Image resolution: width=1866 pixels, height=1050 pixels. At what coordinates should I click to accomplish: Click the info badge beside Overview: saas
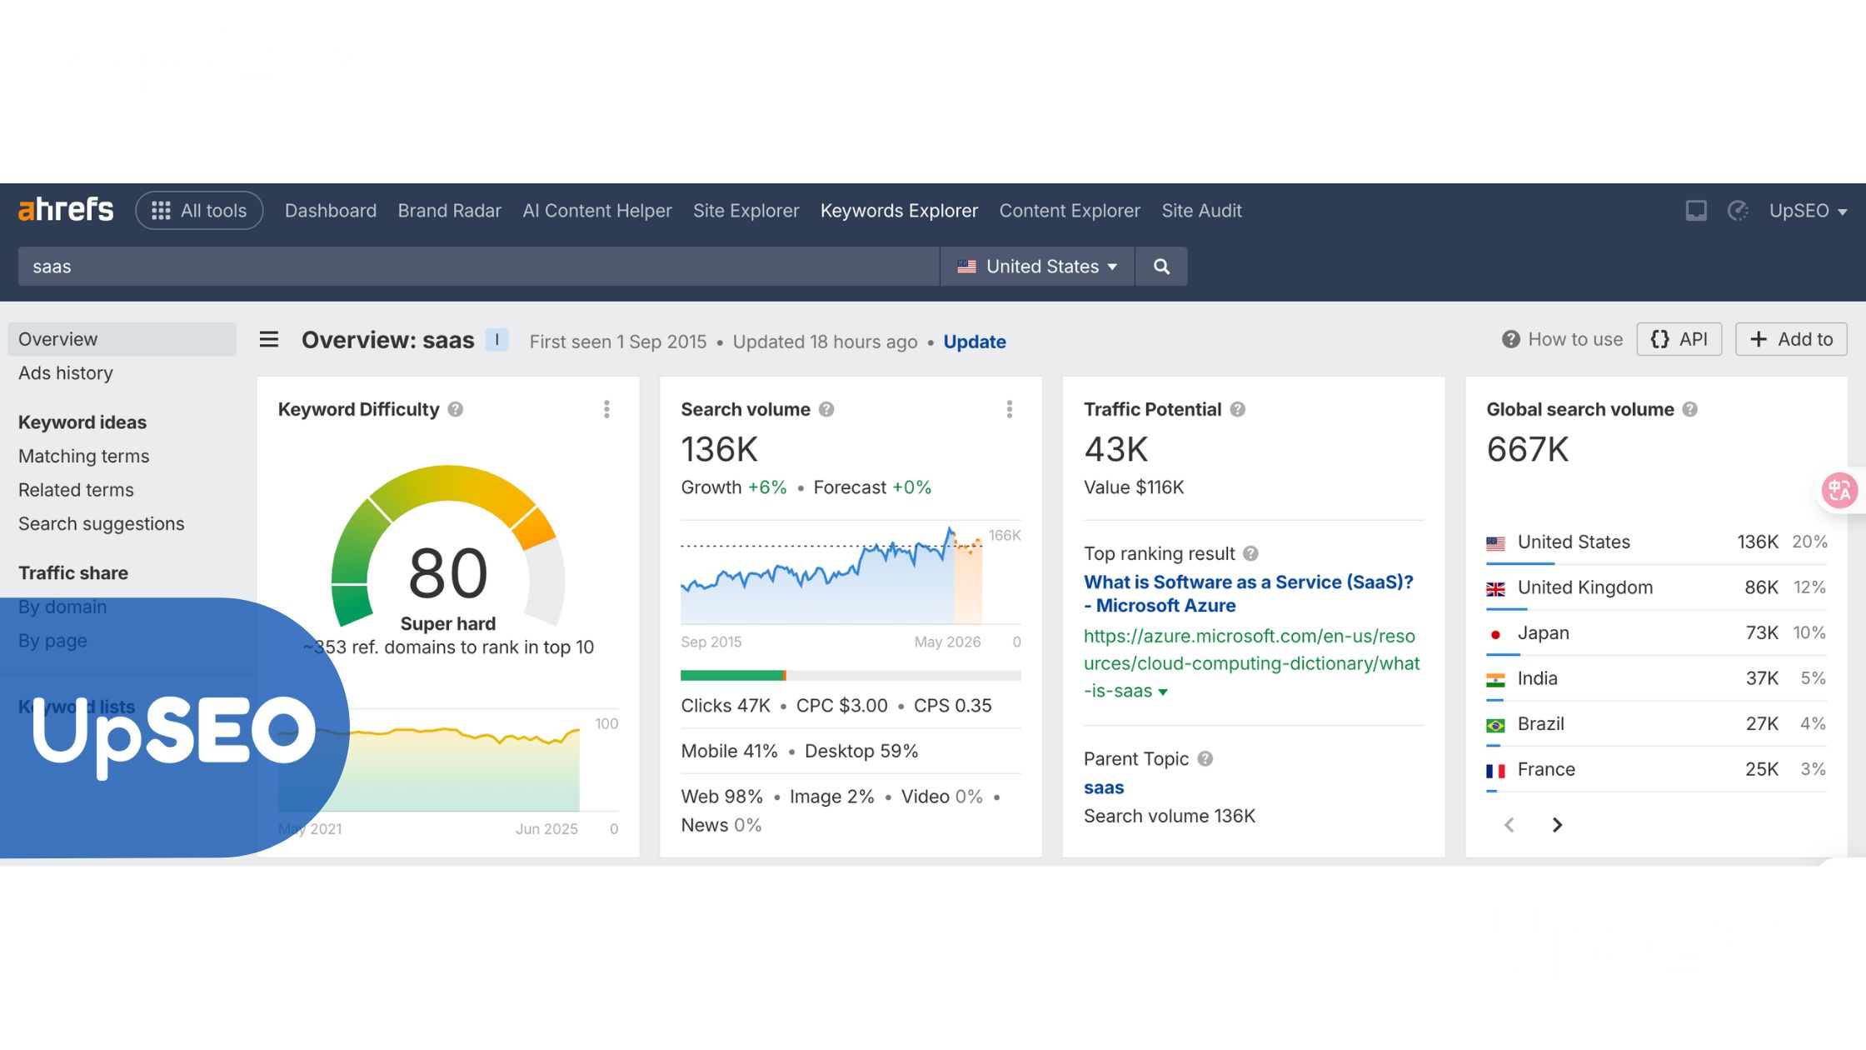[496, 340]
